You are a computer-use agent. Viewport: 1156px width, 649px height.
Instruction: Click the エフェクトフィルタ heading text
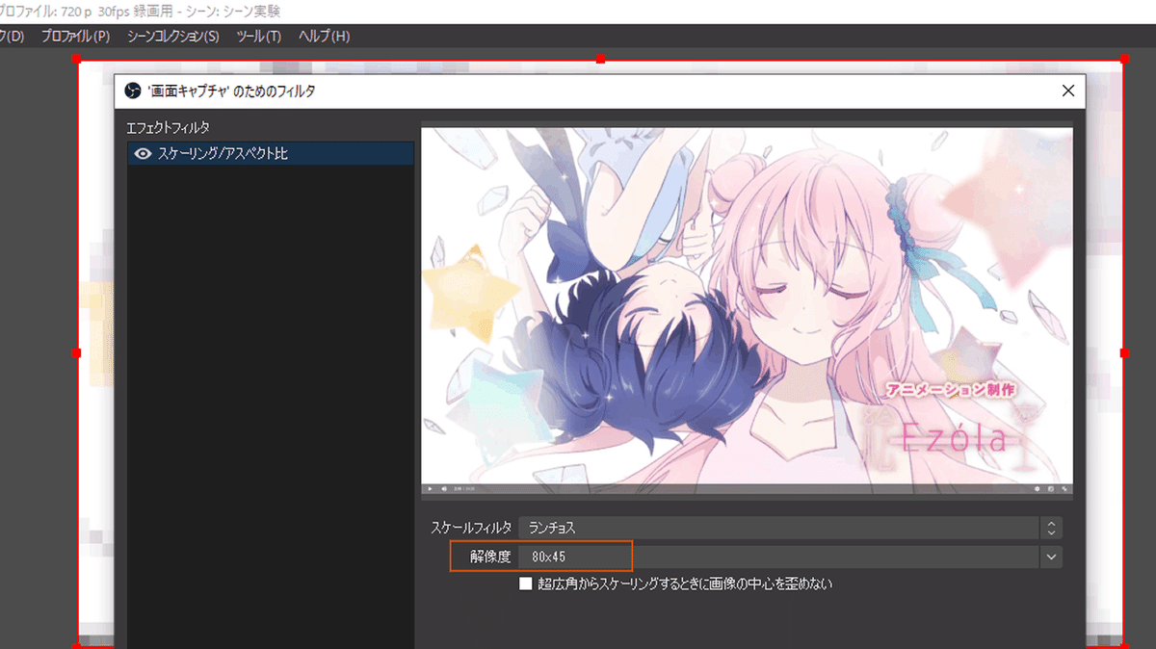click(169, 127)
